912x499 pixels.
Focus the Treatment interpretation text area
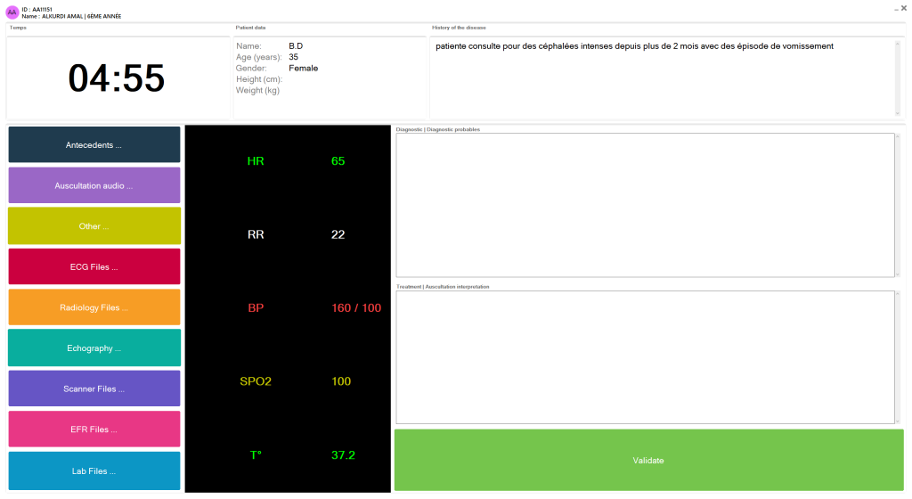click(x=644, y=356)
